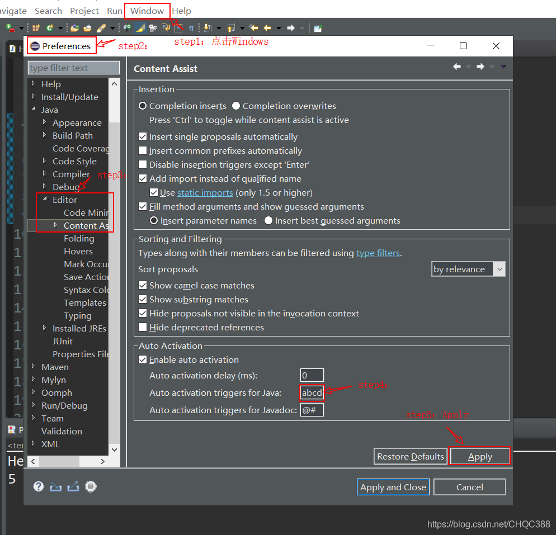Click Restore Defaults button
The width and height of the screenshot is (556, 535).
[410, 456]
